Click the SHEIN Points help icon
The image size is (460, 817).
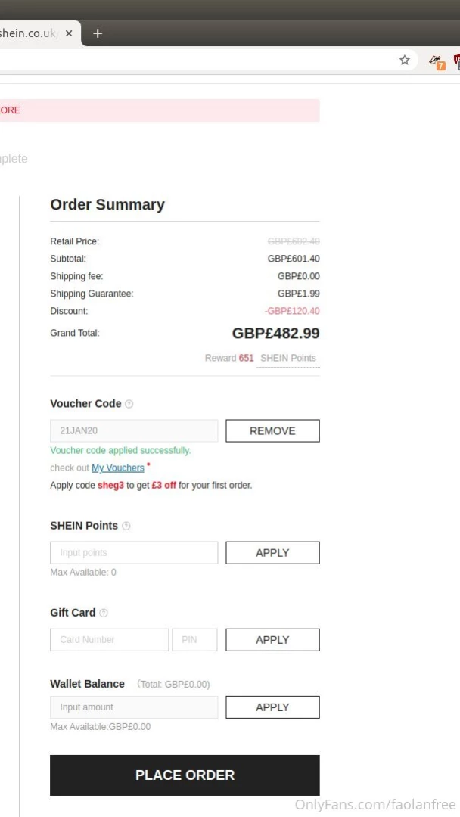click(x=126, y=526)
